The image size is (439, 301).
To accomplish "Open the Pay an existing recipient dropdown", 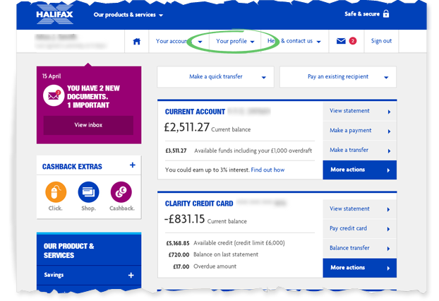I will [x=338, y=77].
